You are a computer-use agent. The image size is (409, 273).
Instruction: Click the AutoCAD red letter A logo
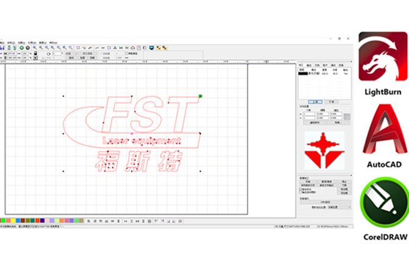coord(385,129)
